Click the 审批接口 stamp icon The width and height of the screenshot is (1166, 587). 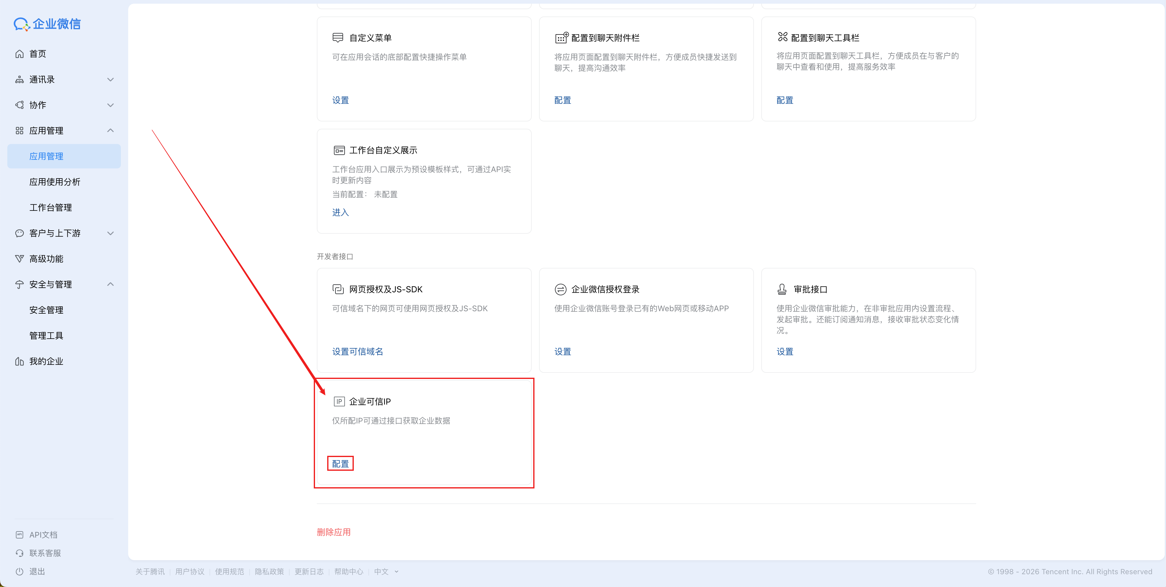click(x=782, y=289)
